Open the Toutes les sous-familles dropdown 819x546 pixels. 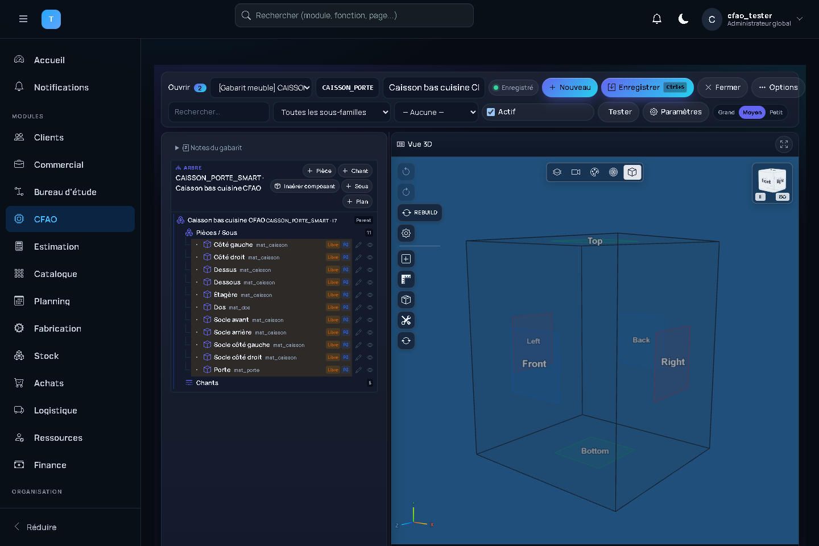(332, 112)
